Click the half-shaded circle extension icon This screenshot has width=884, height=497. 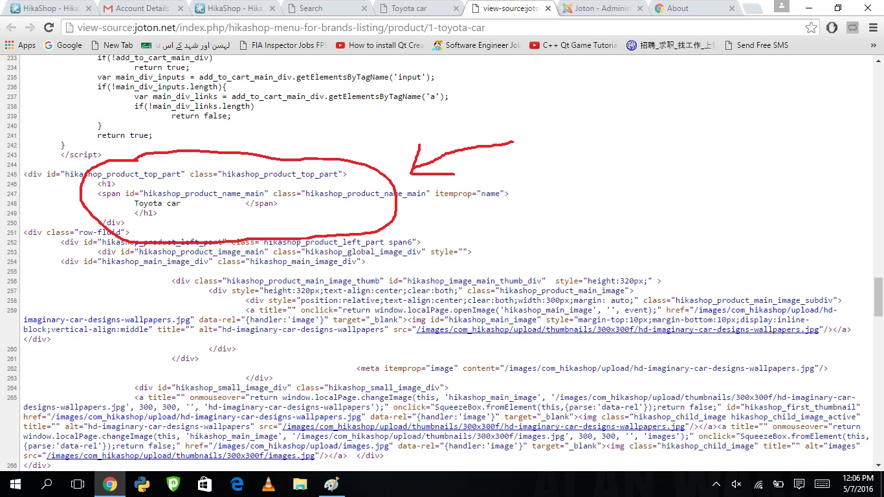click(832, 28)
